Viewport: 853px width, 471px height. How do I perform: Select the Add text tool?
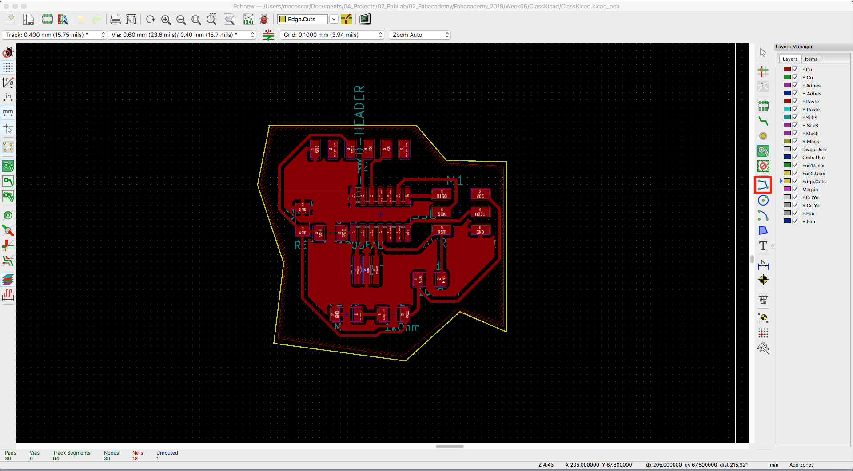(x=763, y=245)
